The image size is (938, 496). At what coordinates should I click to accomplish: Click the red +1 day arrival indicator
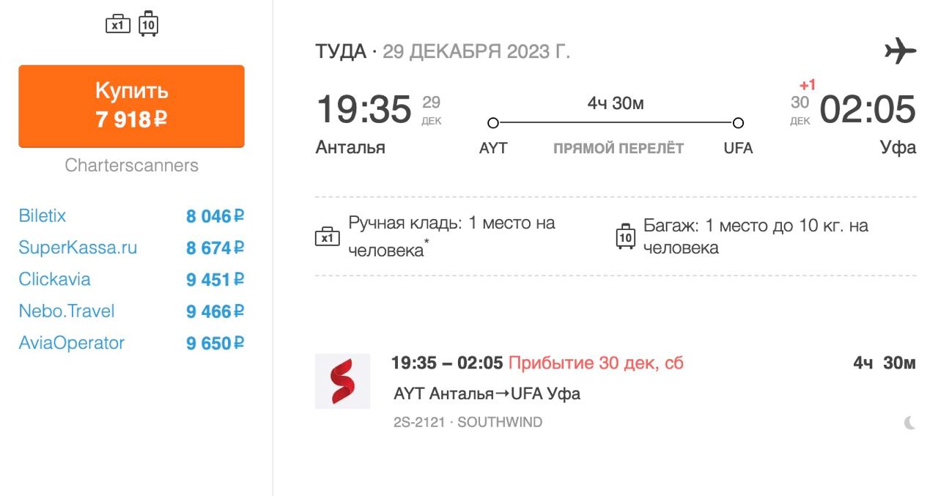[x=807, y=85]
